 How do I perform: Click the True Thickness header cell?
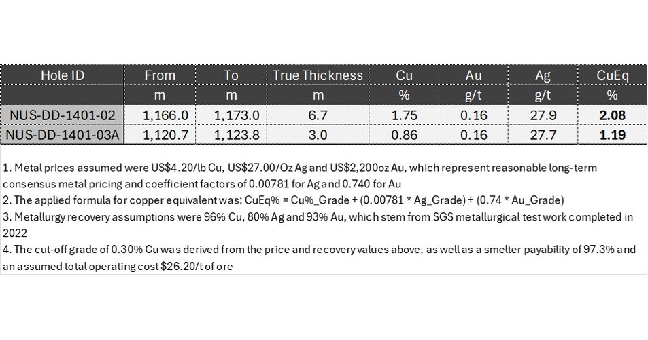[x=318, y=75]
